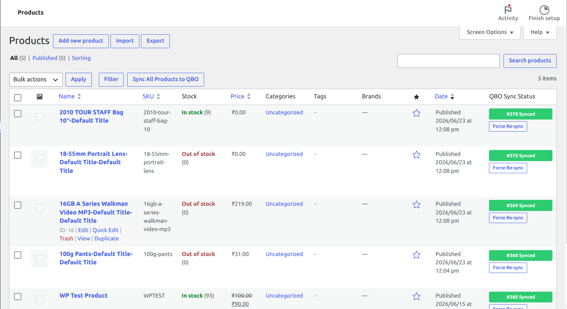The height and width of the screenshot is (309, 567).
Task: Open thumbnail of 2010 TOUR STAFF Bag
Action: (40, 117)
